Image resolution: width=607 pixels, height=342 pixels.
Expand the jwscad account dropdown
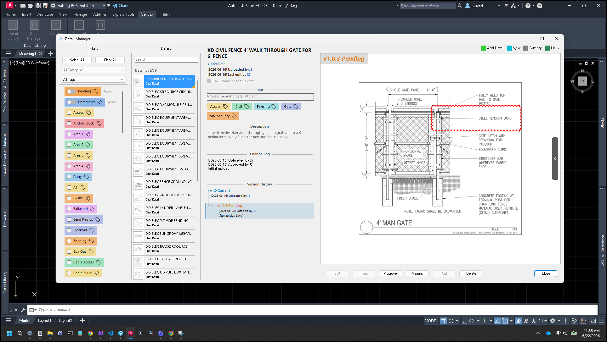click(x=499, y=6)
